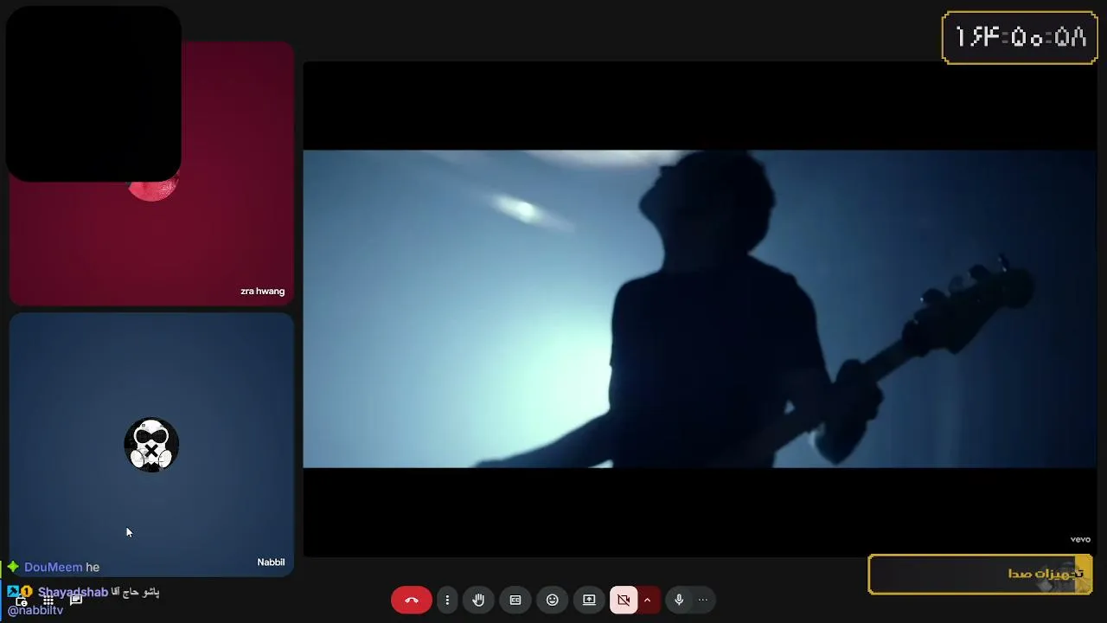Click the blue moderator badge beside Shayadshab

pyautogui.click(x=12, y=592)
